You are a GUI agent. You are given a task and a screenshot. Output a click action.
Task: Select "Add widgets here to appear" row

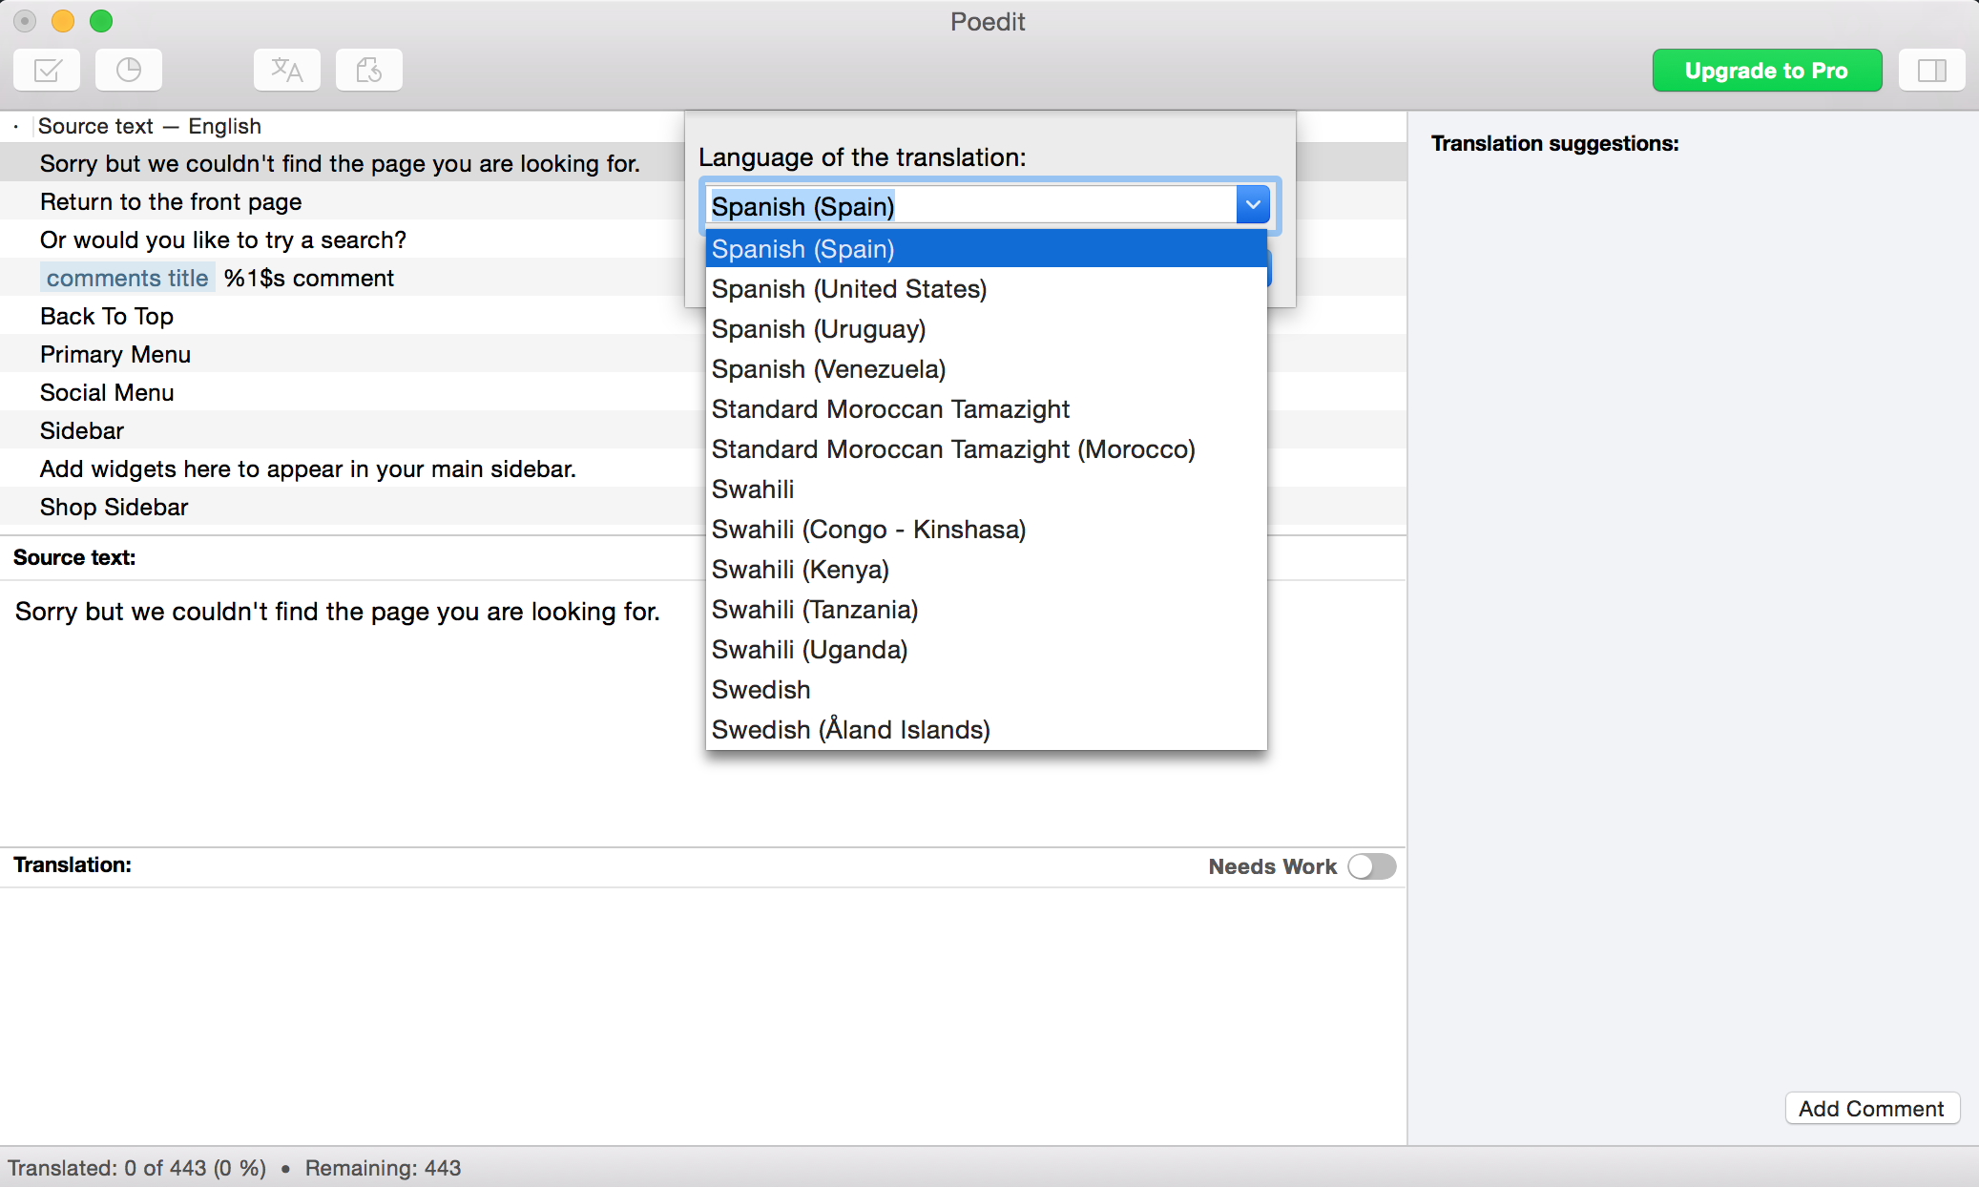click(351, 469)
